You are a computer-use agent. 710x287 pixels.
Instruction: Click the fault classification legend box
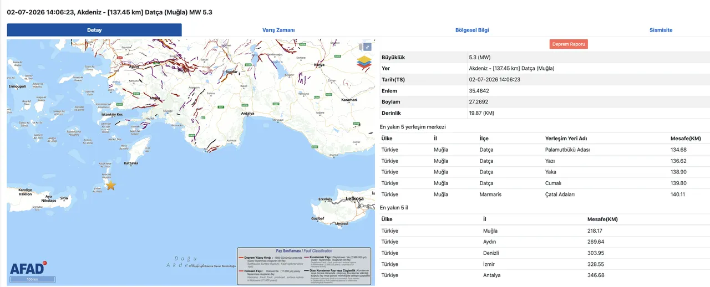click(x=305, y=266)
